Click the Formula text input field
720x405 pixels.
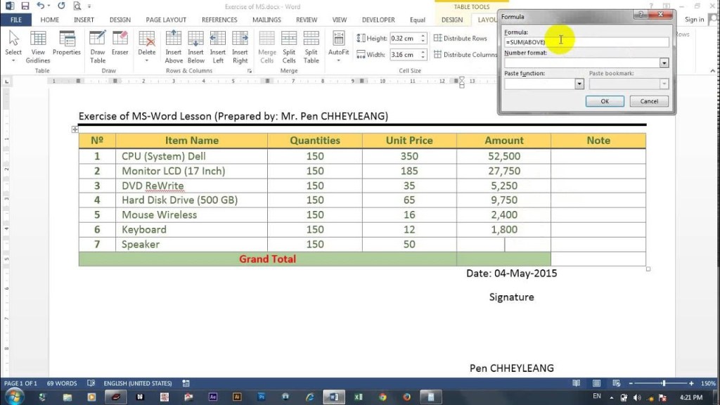[x=586, y=43]
